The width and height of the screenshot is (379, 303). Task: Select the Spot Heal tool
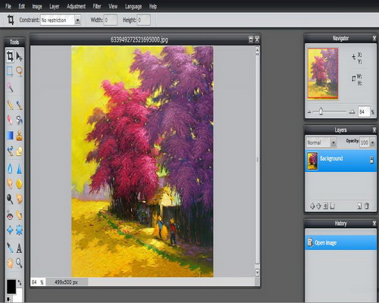19,215
